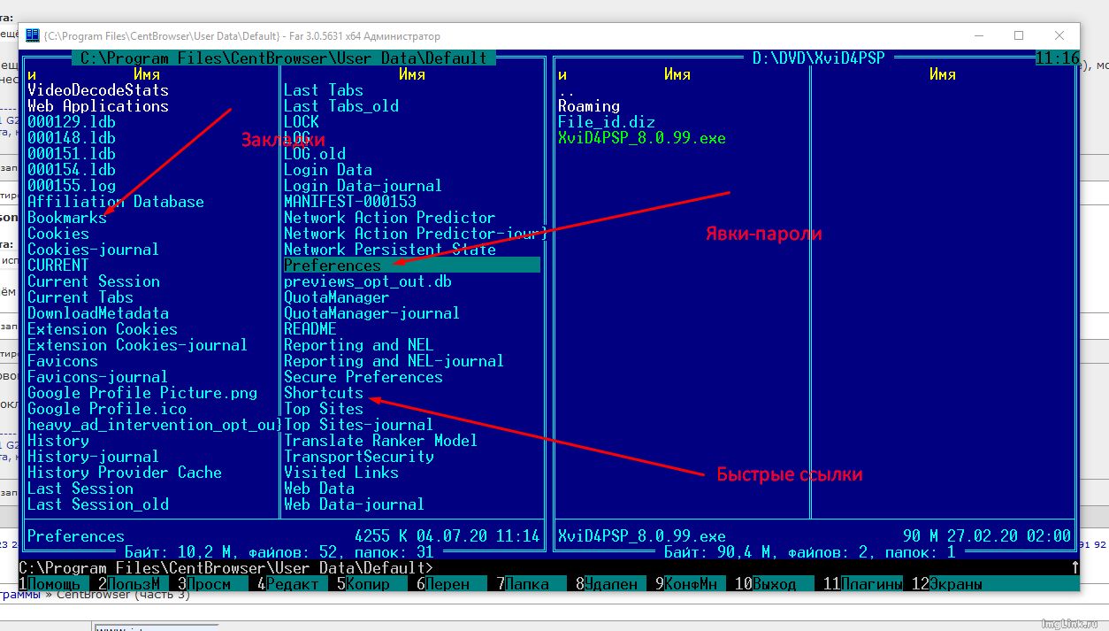1109x631 pixels.
Task: Select the previews_opt_out.db file
Action: (x=368, y=281)
